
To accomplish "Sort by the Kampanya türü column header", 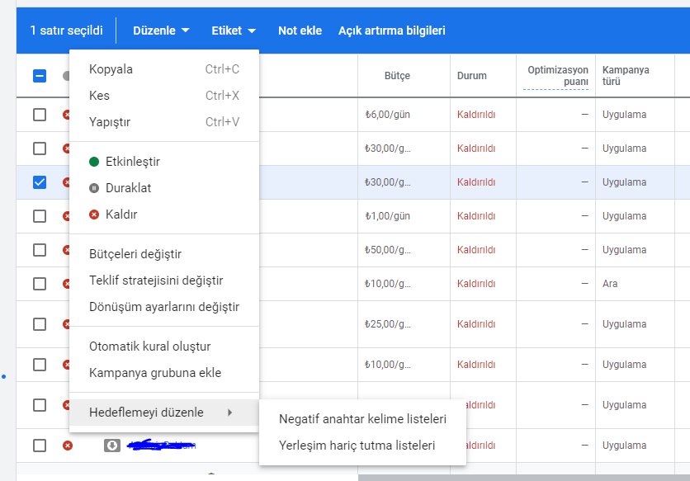I will (x=626, y=76).
